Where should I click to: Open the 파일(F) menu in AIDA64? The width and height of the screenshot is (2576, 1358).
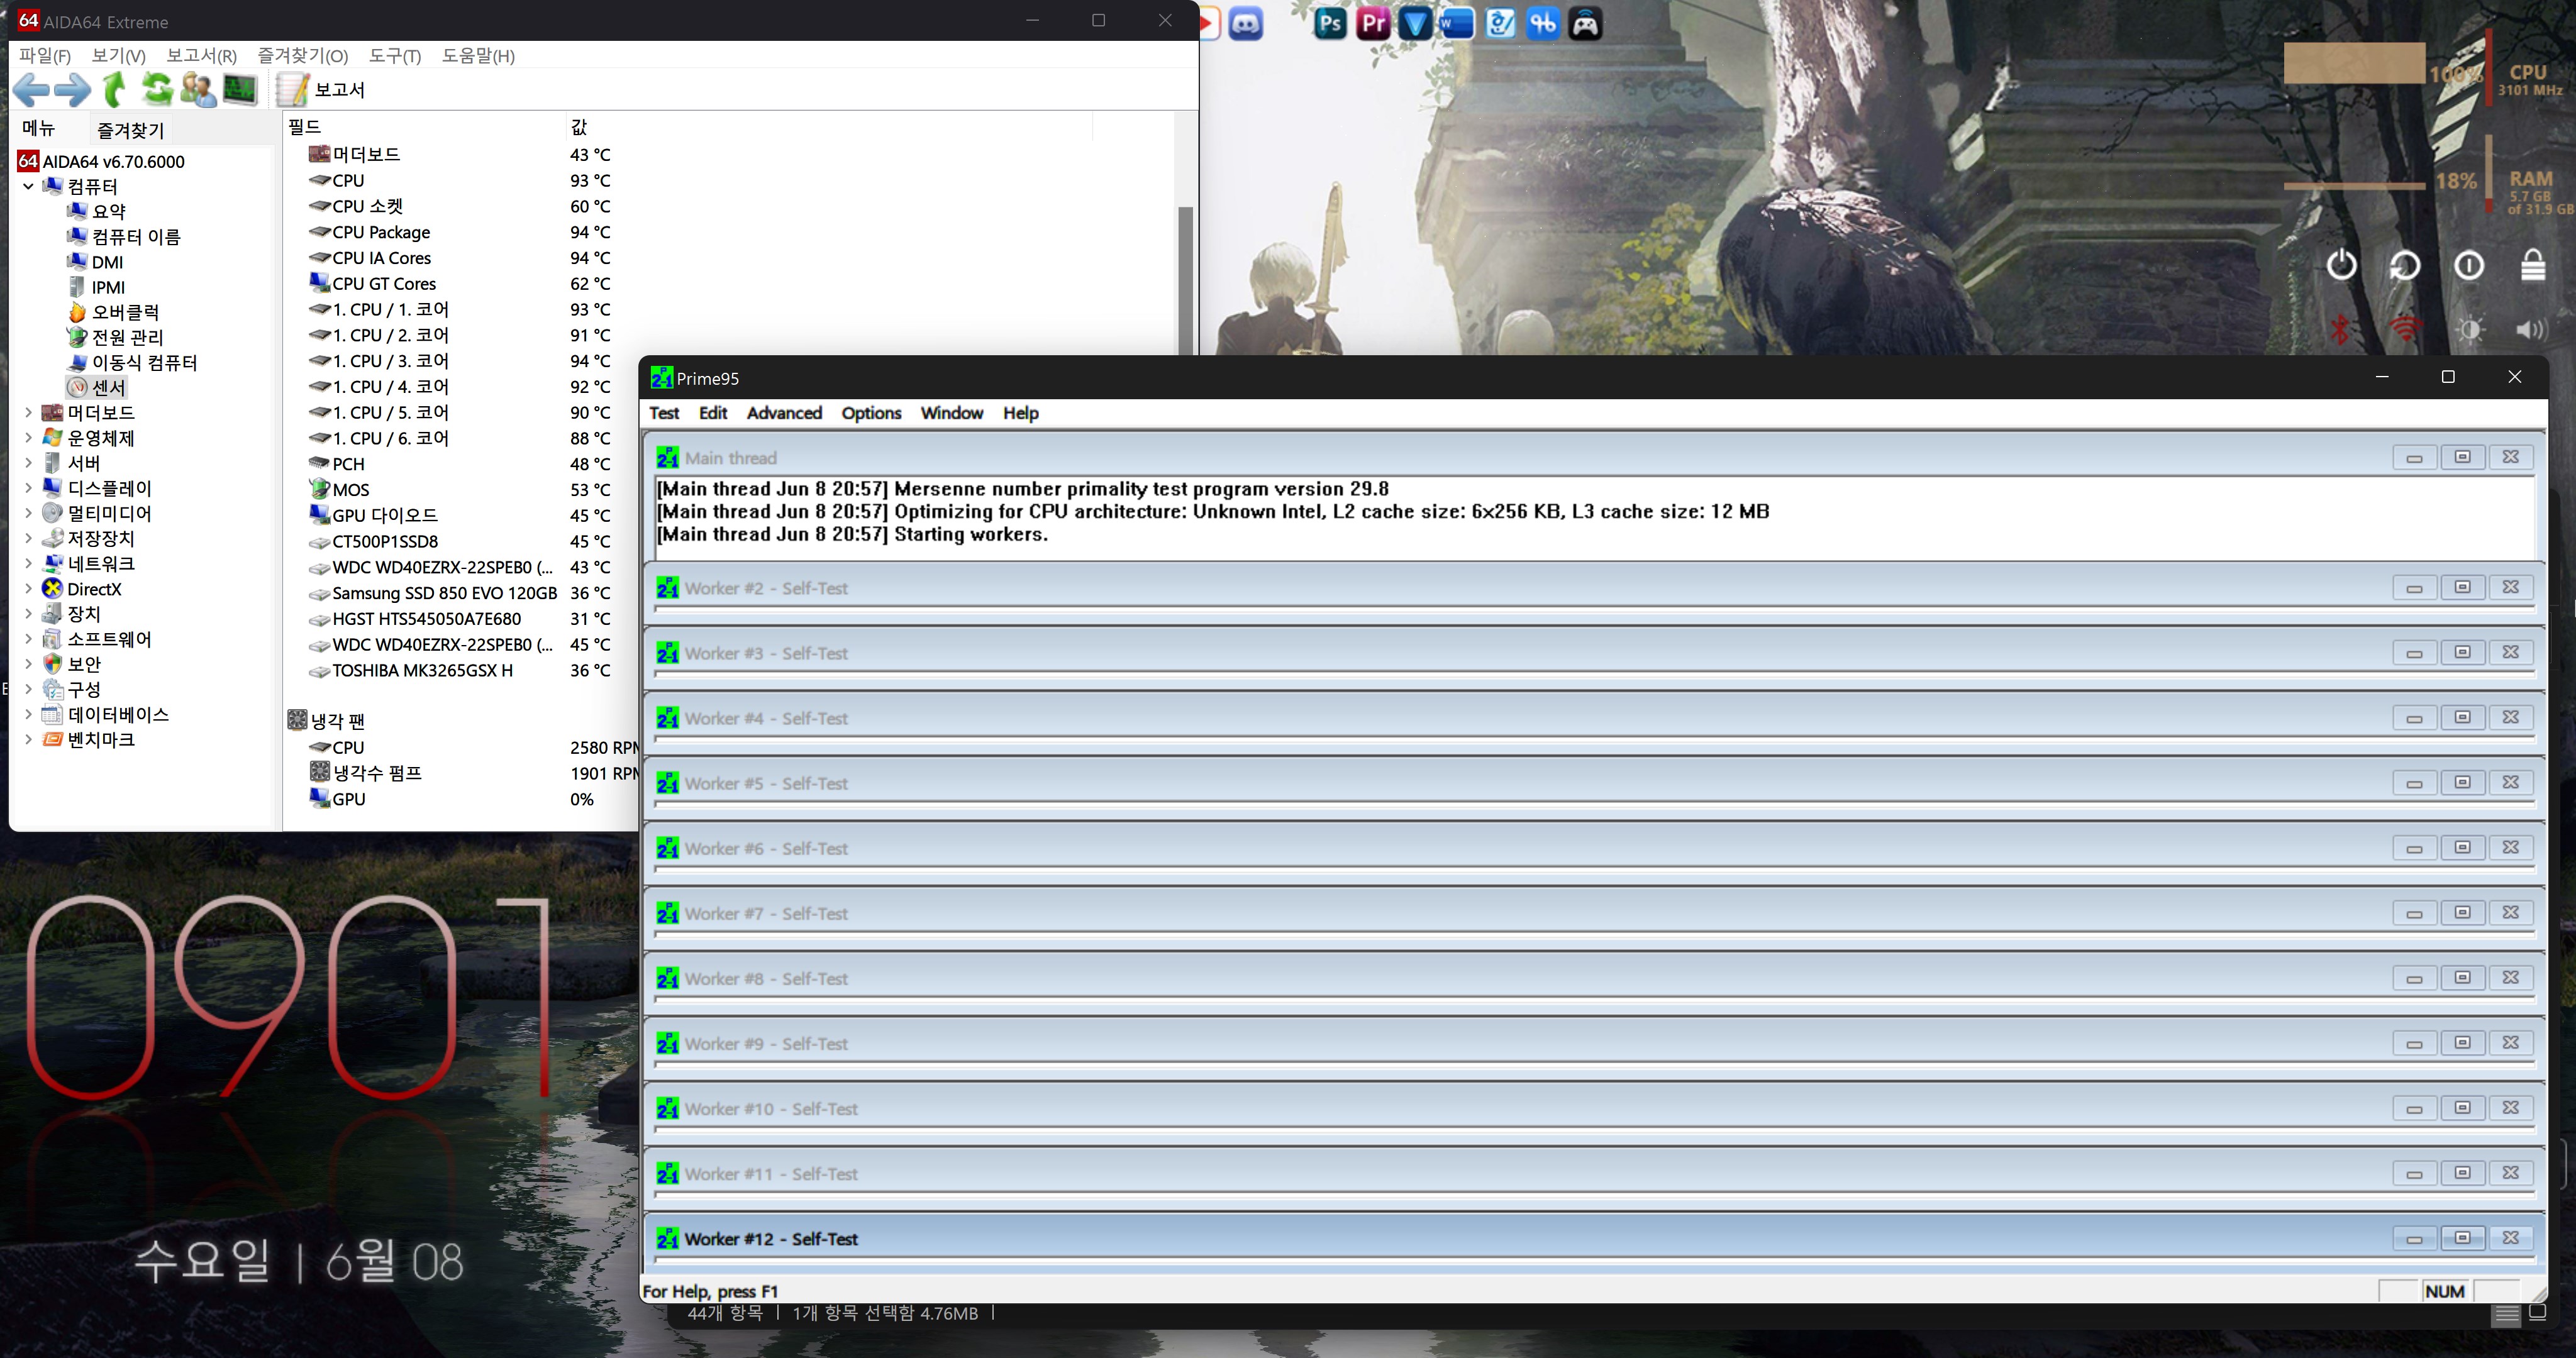pyautogui.click(x=45, y=55)
